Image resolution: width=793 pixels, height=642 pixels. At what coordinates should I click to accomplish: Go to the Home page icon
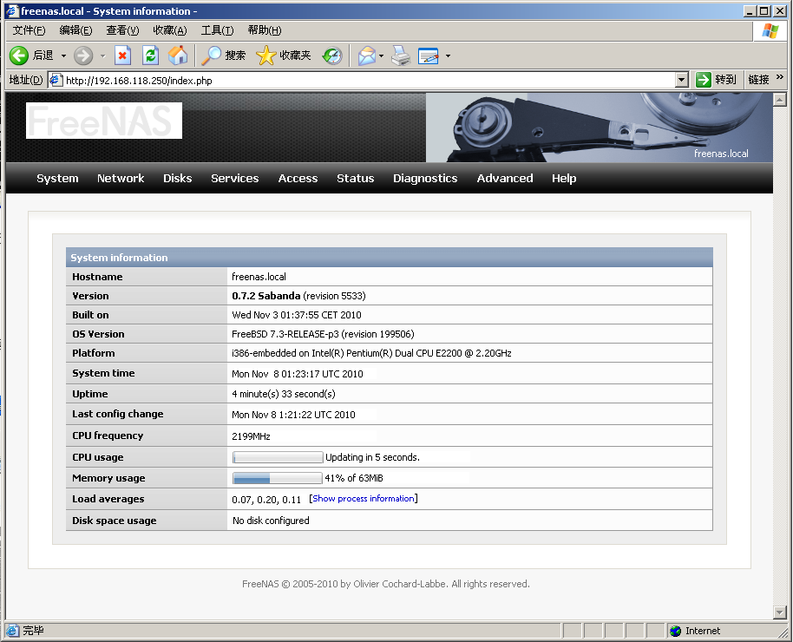pyautogui.click(x=178, y=56)
